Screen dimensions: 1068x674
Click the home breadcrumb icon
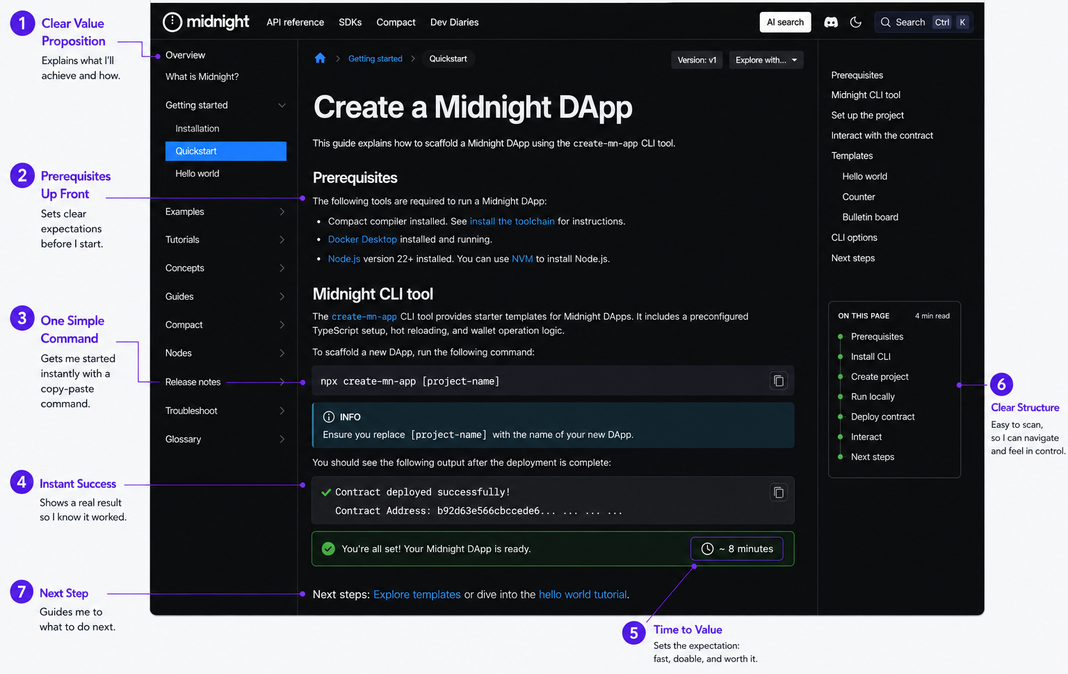320,58
